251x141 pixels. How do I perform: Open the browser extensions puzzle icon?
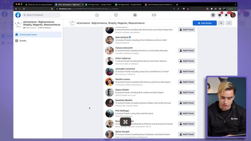tap(212, 9)
